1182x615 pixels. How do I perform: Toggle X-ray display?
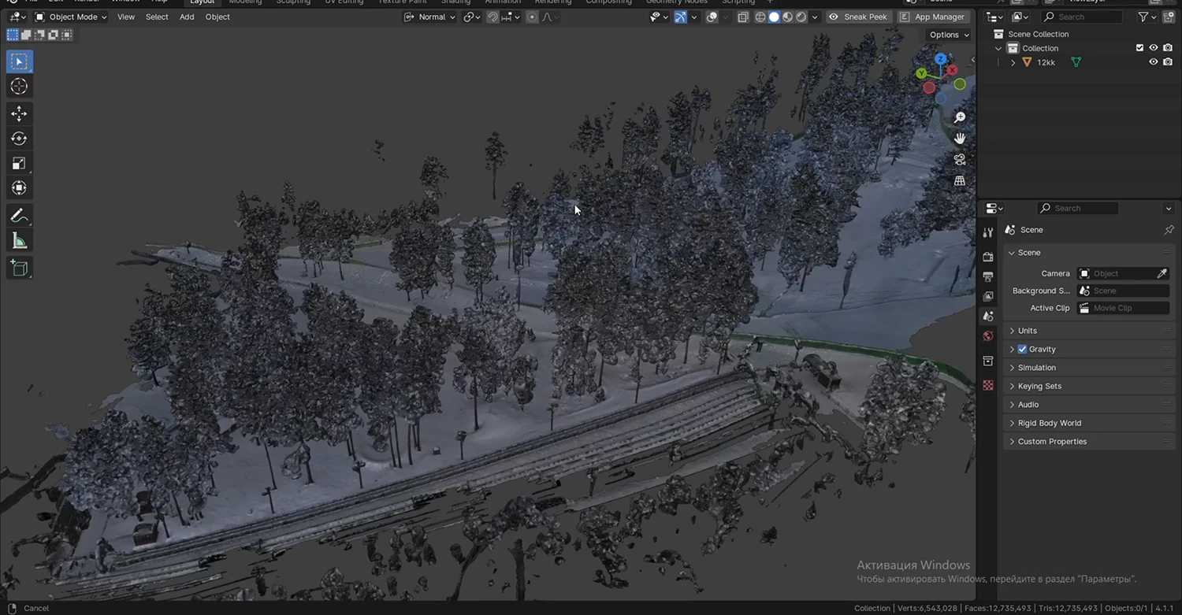[743, 17]
